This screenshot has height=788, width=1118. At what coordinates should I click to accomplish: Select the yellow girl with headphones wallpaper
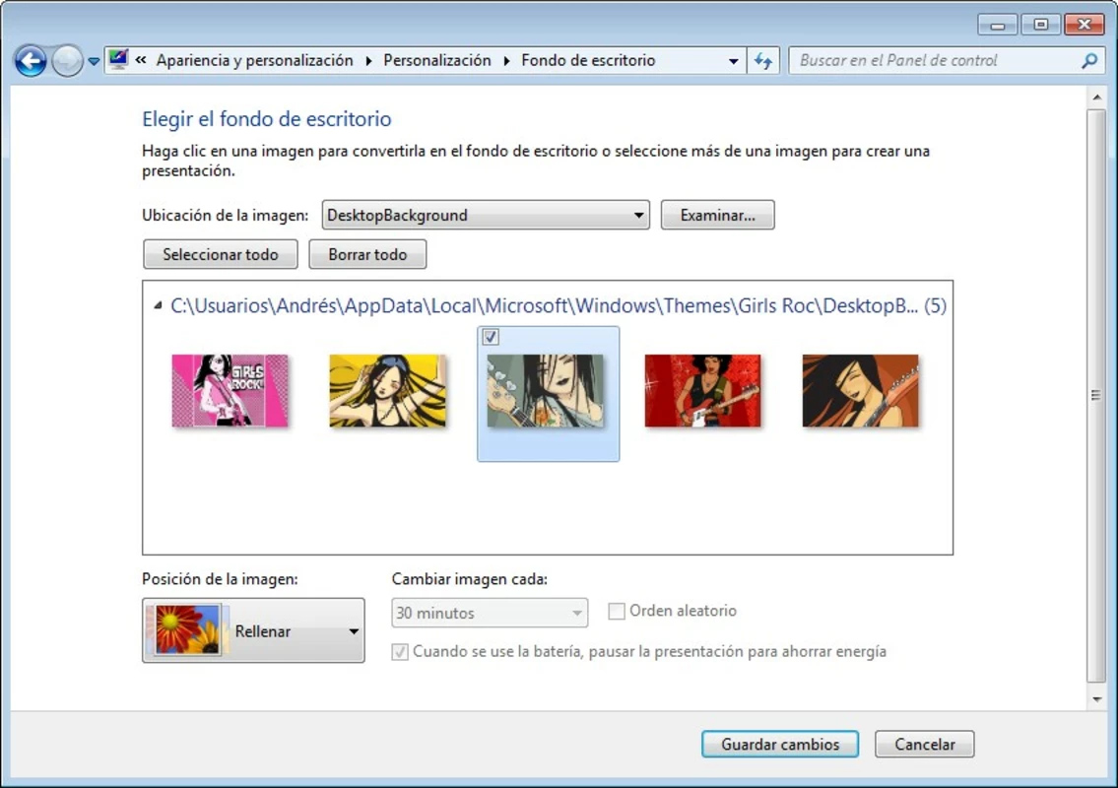387,391
